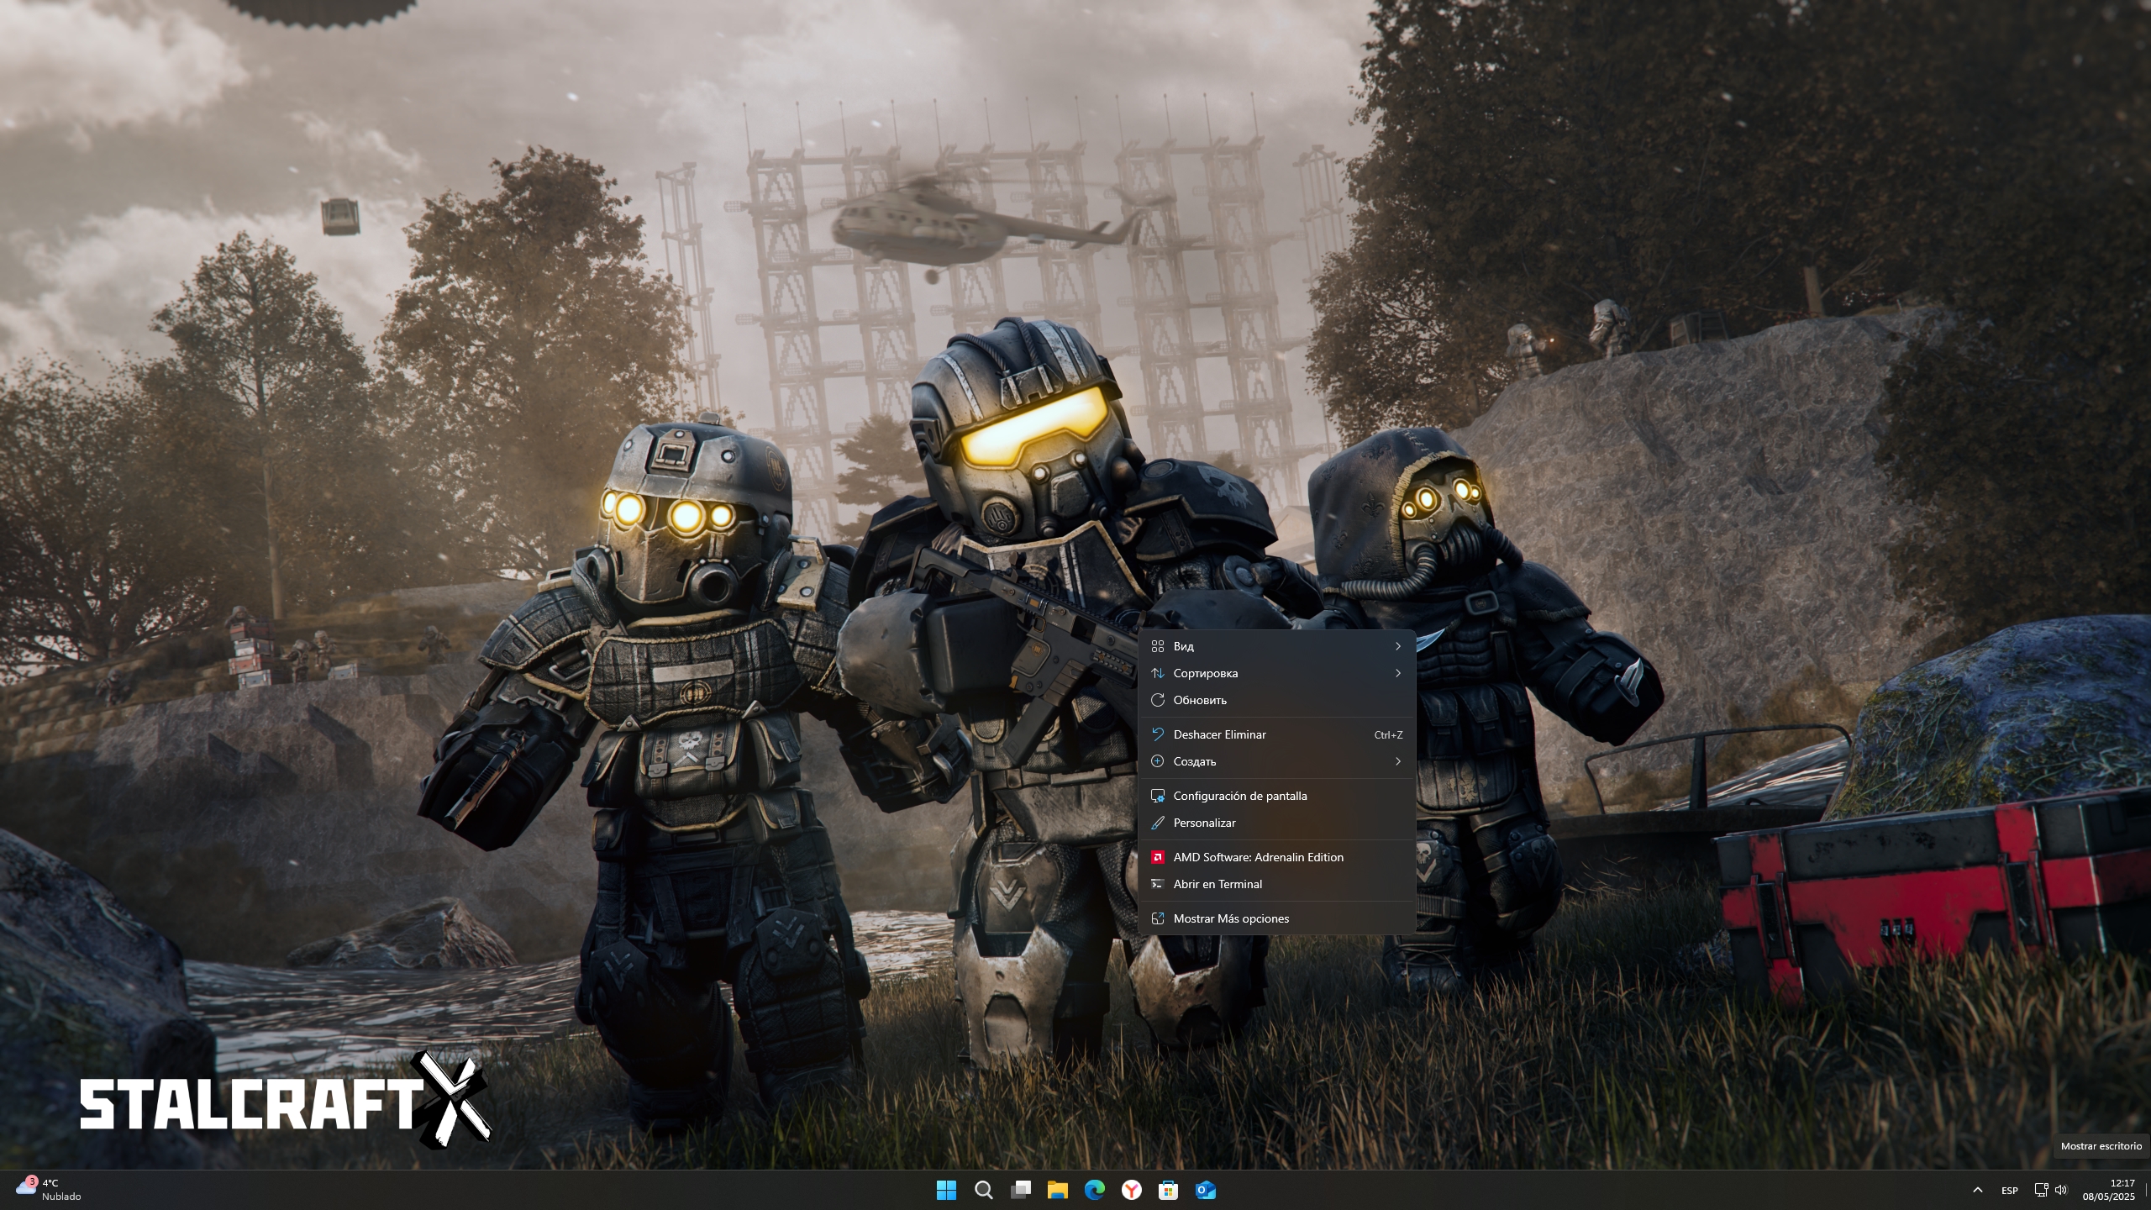Screen dimensions: 2151x1210
Task: Click the brush icon beside Personalizar
Action: [1157, 823]
